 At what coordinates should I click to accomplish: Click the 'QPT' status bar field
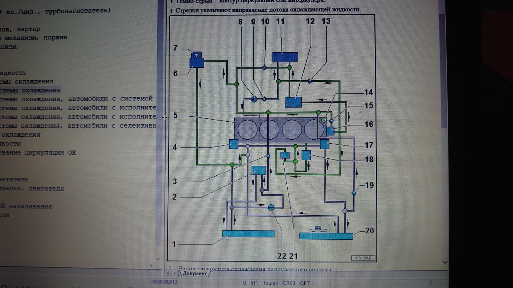(305, 283)
